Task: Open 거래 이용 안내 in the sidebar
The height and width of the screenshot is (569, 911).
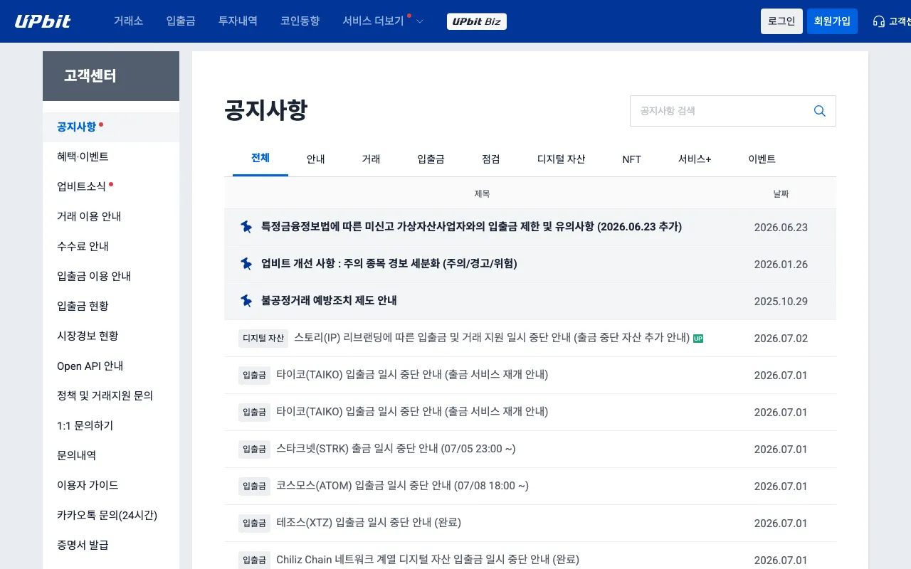Action: (111, 217)
